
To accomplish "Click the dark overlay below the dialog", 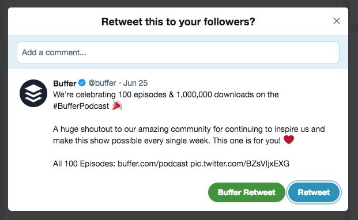I will (178, 215).
